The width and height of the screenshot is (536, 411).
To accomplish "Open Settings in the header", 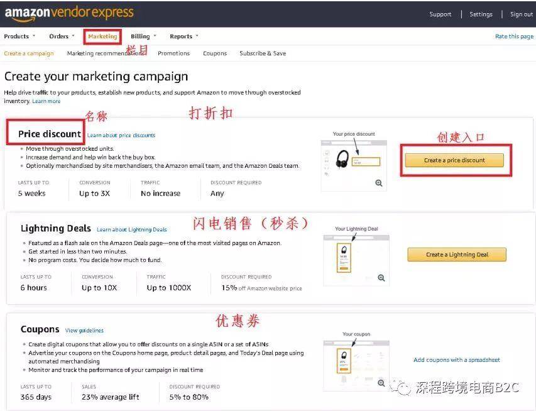I will [481, 14].
